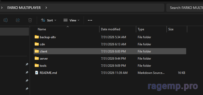Sort by Name column header
Screen dimensions: 203x95
(x=42, y=29)
